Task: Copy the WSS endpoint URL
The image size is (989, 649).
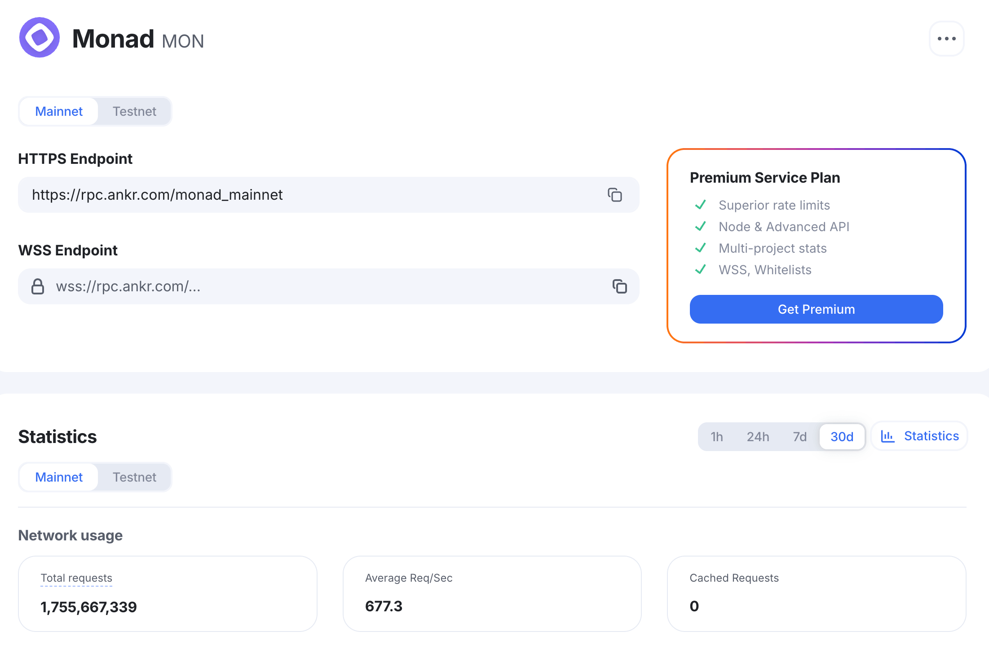Action: click(619, 286)
